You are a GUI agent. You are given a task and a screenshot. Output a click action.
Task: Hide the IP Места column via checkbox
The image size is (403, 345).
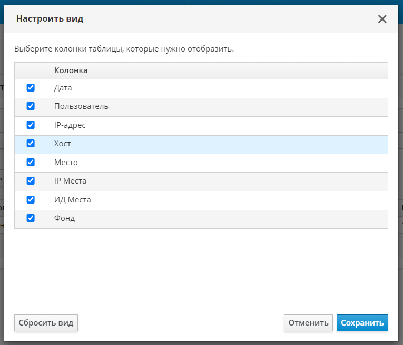(31, 181)
